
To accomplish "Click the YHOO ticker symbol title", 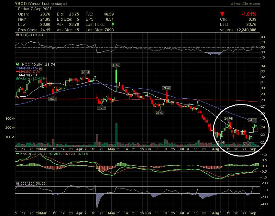I will pyautogui.click(x=21, y=4).
